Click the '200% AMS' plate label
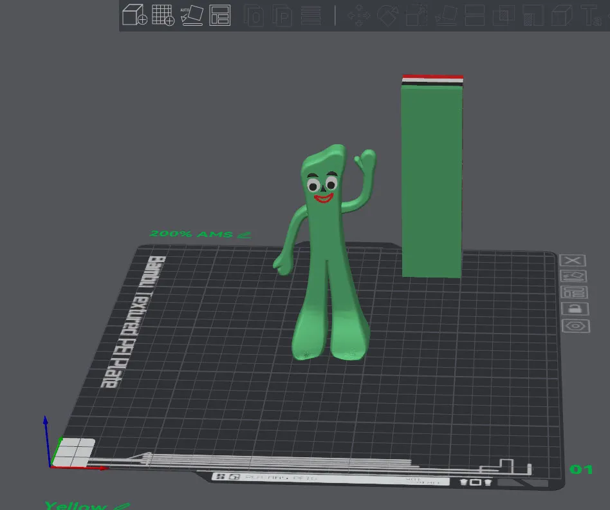 pos(191,234)
